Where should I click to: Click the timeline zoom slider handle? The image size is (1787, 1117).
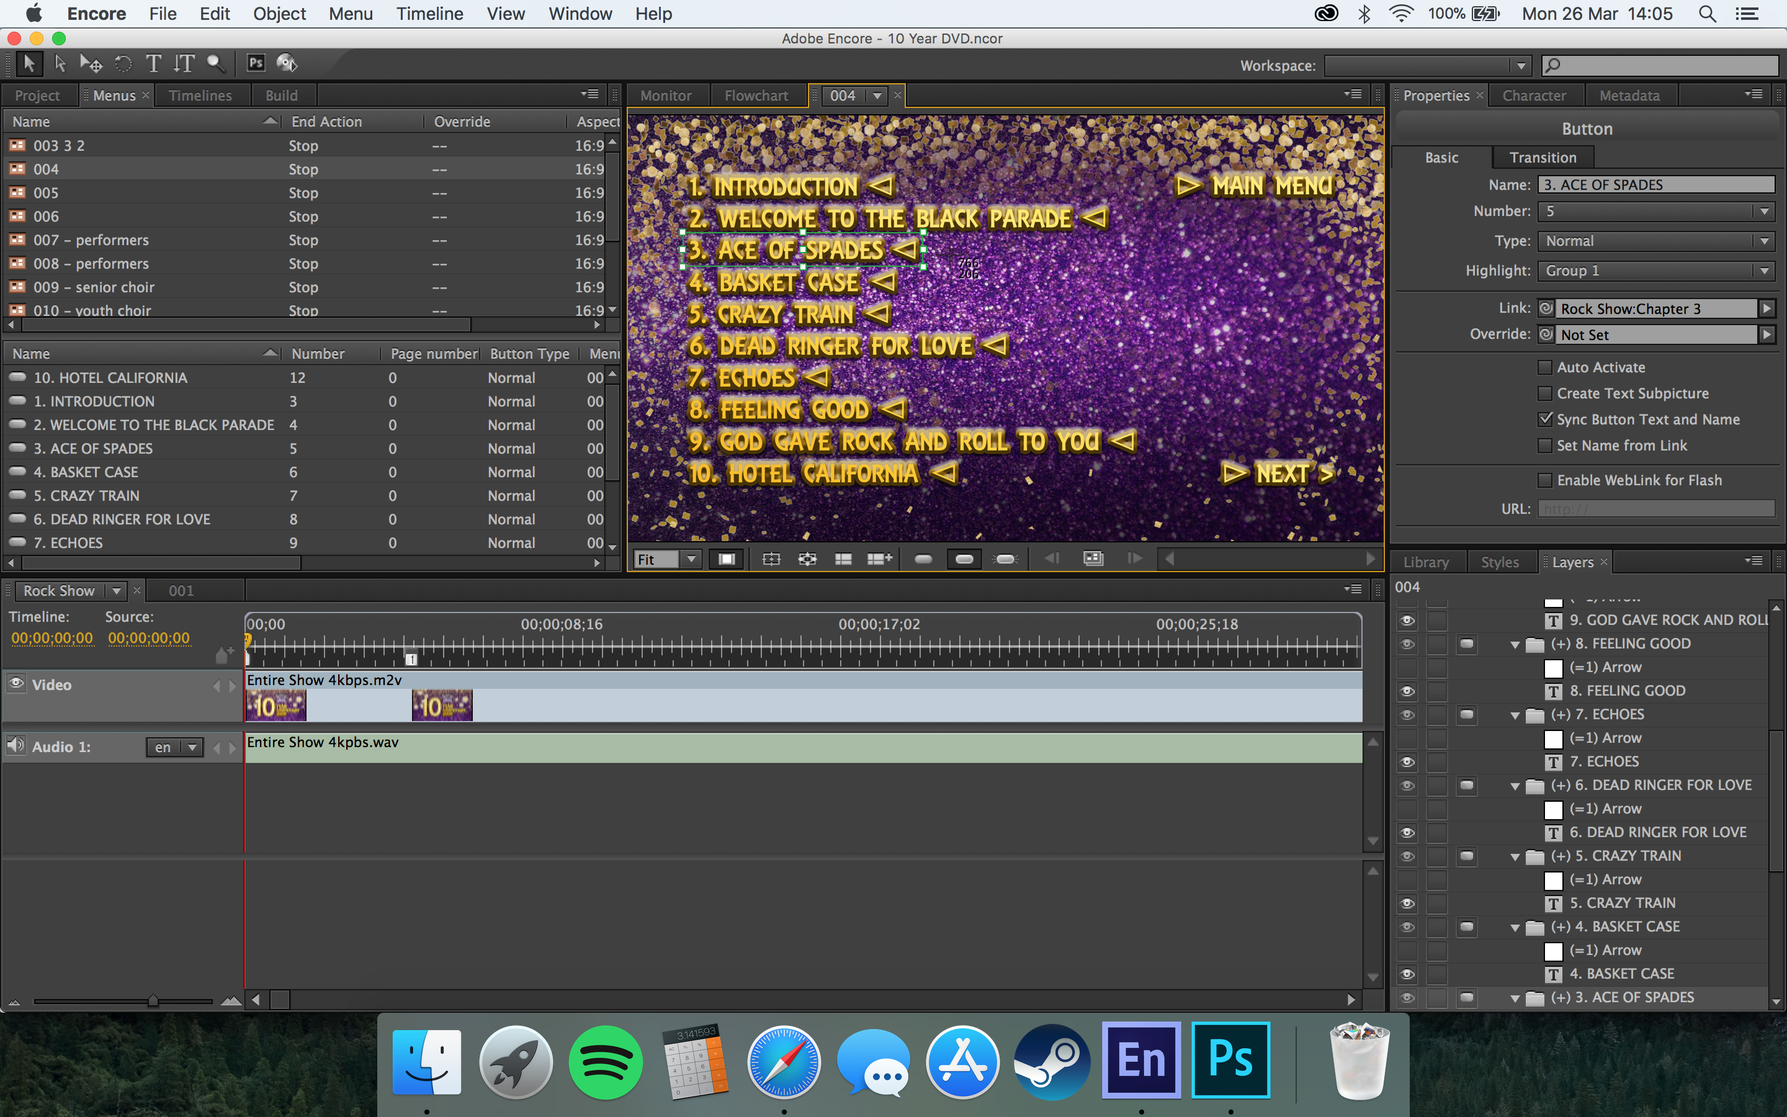152,1000
